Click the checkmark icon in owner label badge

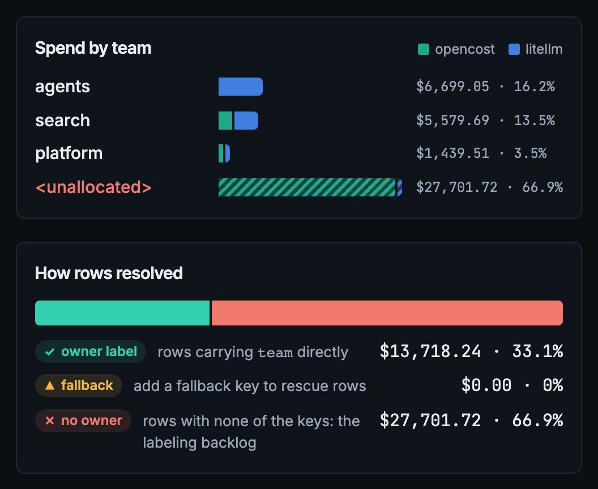(x=50, y=352)
